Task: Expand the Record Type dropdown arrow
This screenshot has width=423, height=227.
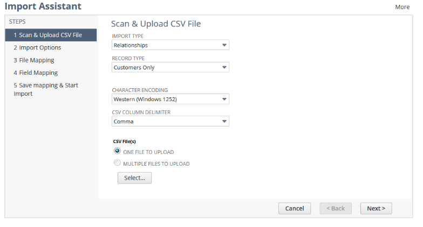Action: click(224, 67)
